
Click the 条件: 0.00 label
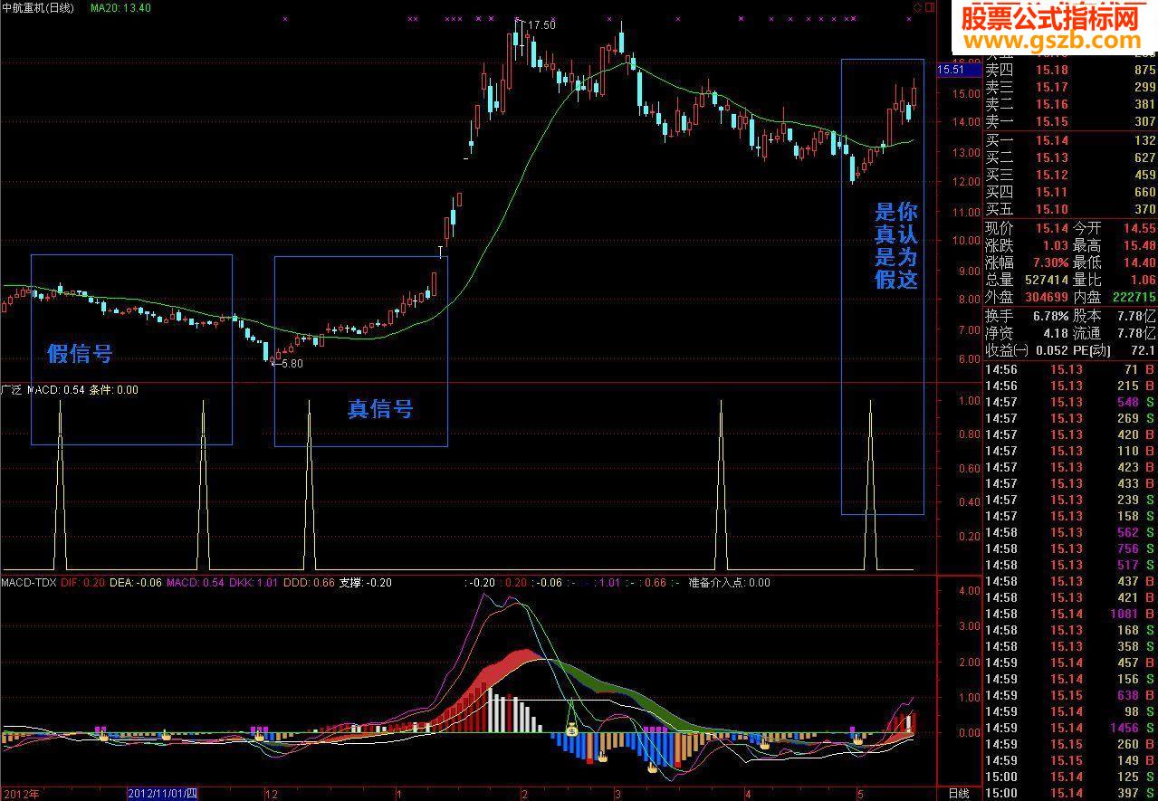tap(113, 390)
